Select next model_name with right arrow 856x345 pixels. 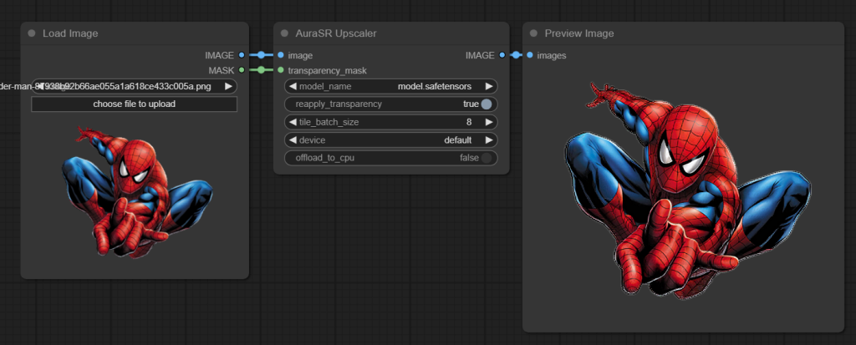tap(489, 86)
